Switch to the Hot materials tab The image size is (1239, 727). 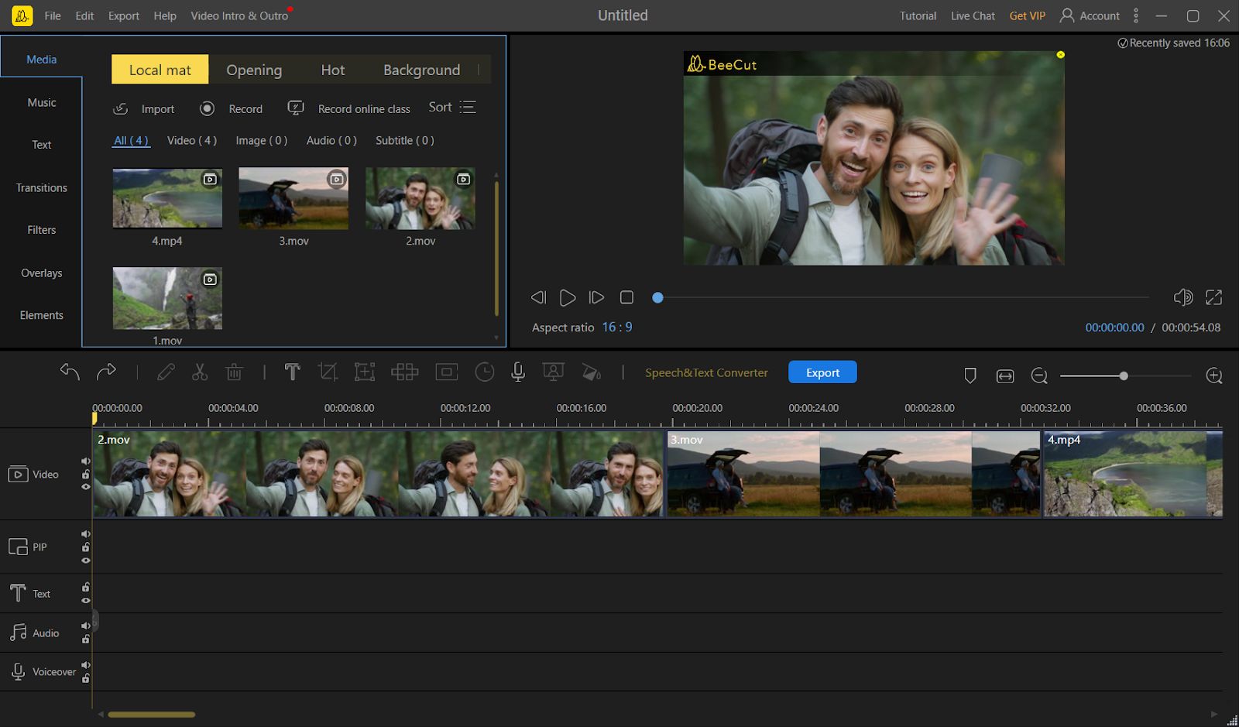coord(333,70)
